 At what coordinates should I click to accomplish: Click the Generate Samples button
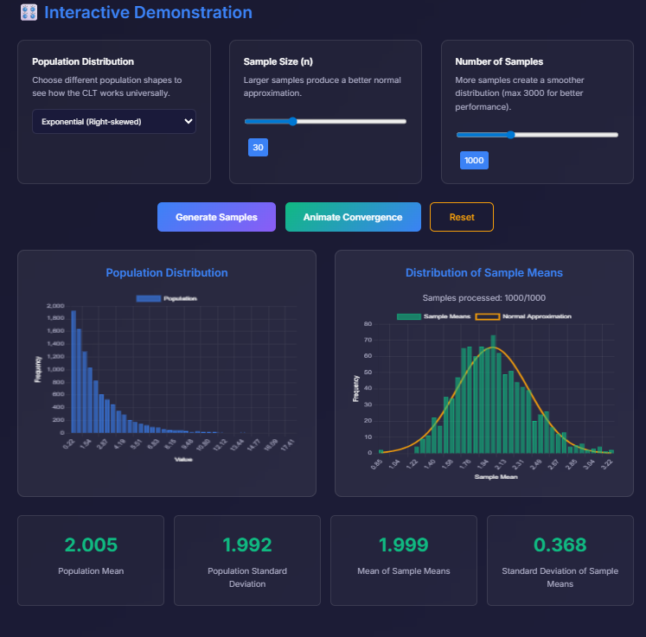(x=216, y=217)
